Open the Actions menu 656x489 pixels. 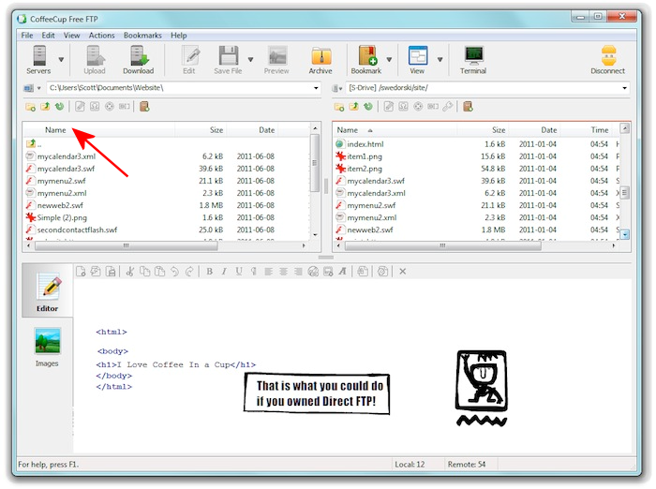click(x=101, y=36)
